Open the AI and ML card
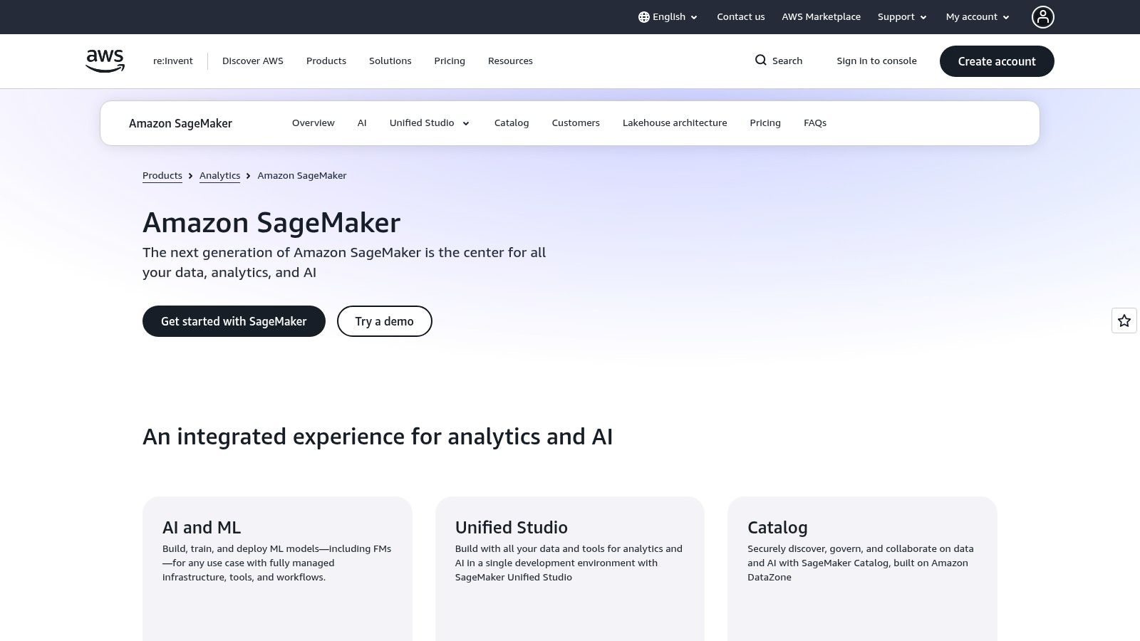Image resolution: width=1140 pixels, height=641 pixels. click(x=277, y=568)
